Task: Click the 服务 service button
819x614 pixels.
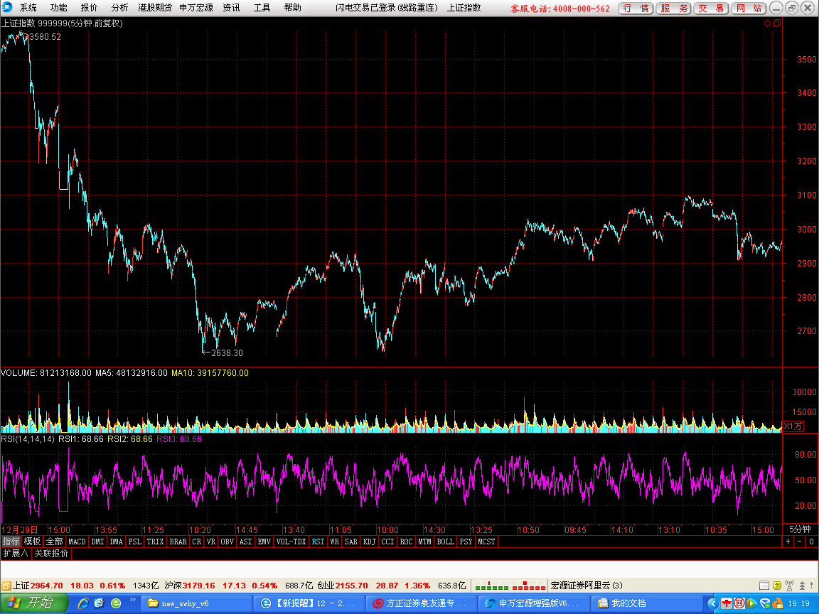Action: coord(673,9)
